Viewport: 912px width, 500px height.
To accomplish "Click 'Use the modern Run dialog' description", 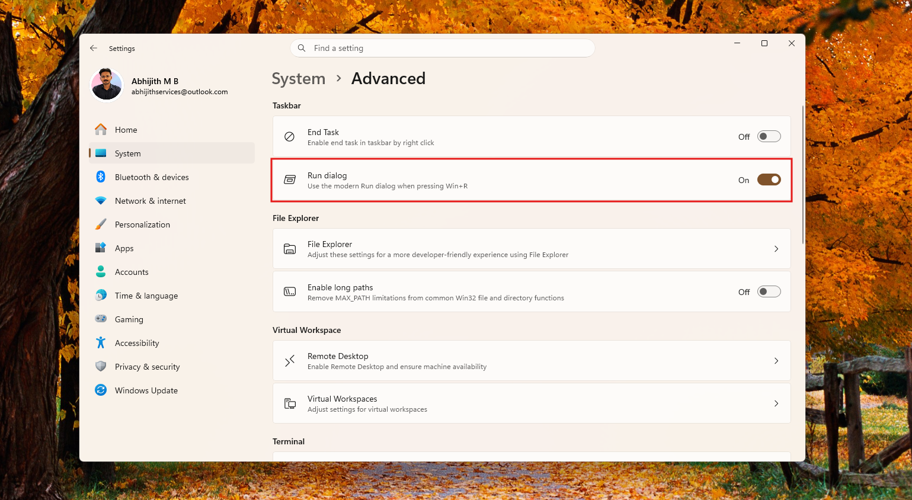I will [388, 186].
